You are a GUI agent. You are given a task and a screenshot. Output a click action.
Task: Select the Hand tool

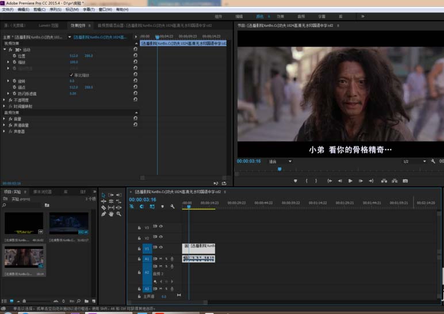tap(111, 214)
